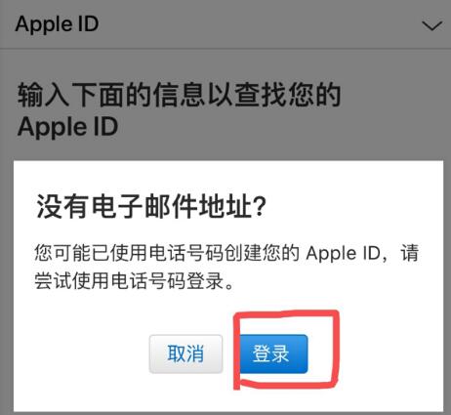Expand the Apple ID chevron dropdown
Viewport: 451px width, 415px height.
coord(431,26)
